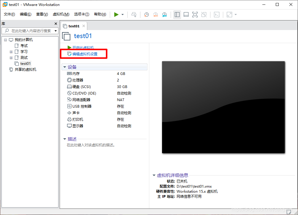Viewport: 298px width, 215px height.
Task: Open the library search dropdown arrow
Action: pyautogui.click(x=56, y=31)
